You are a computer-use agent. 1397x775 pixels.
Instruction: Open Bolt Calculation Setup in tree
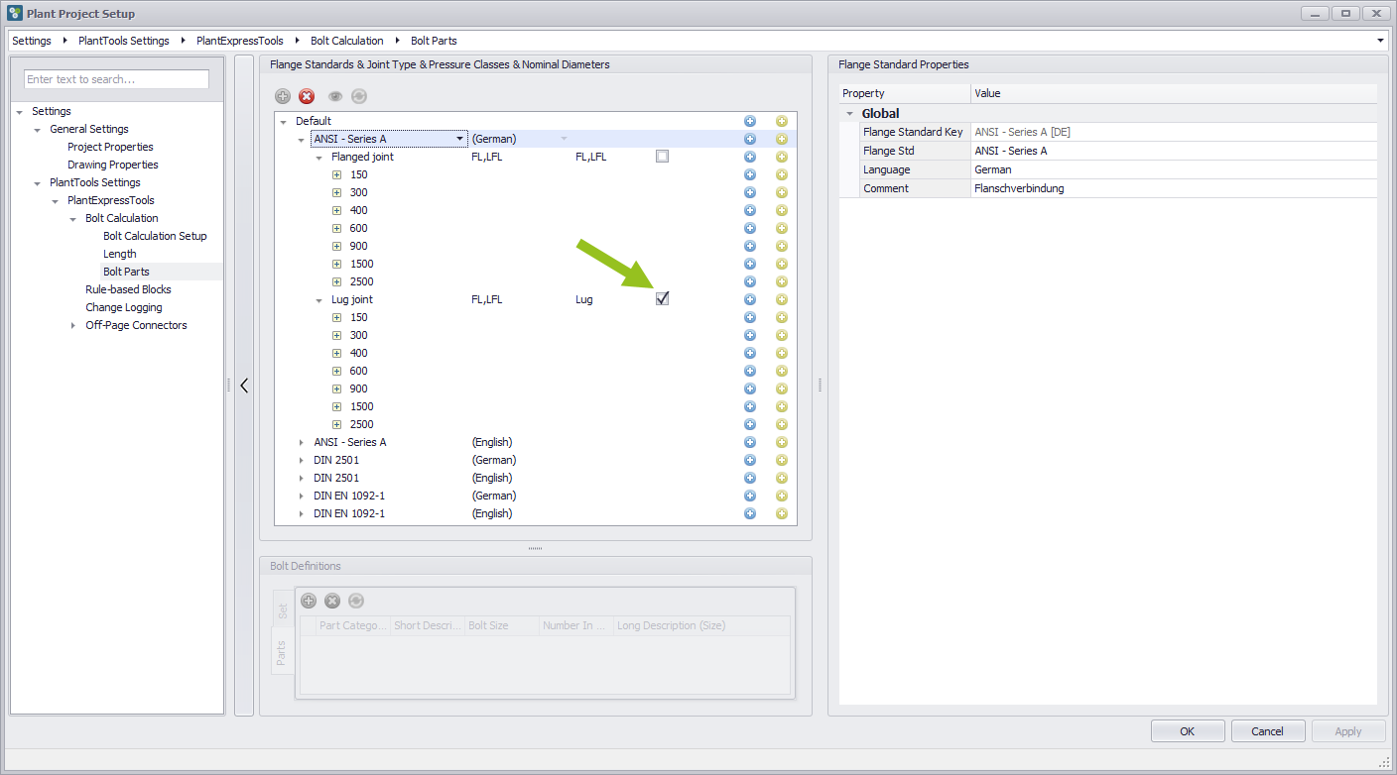(x=155, y=236)
